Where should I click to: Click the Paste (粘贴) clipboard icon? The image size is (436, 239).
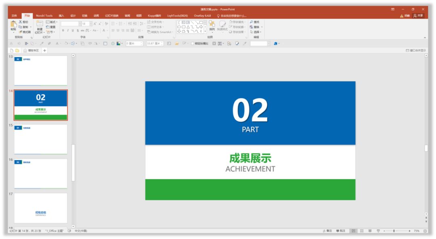point(13,24)
